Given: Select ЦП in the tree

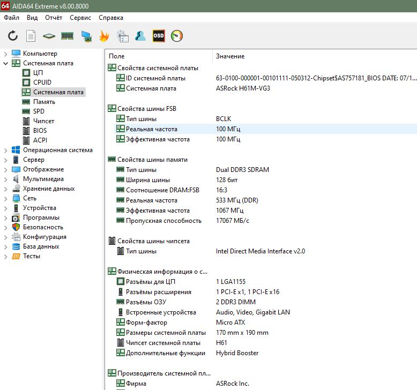Looking at the screenshot, I should click(x=38, y=73).
